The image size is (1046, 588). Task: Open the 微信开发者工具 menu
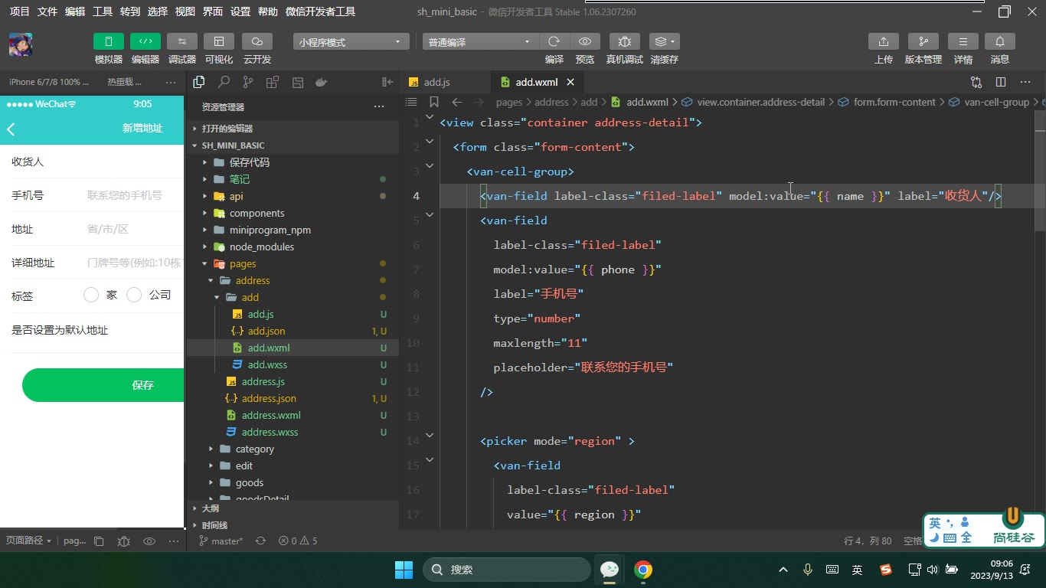[320, 11]
